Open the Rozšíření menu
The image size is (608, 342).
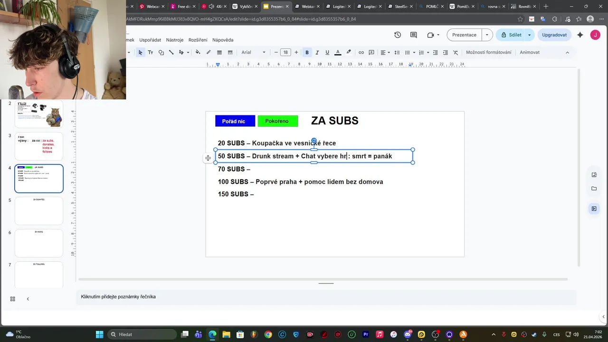click(198, 40)
